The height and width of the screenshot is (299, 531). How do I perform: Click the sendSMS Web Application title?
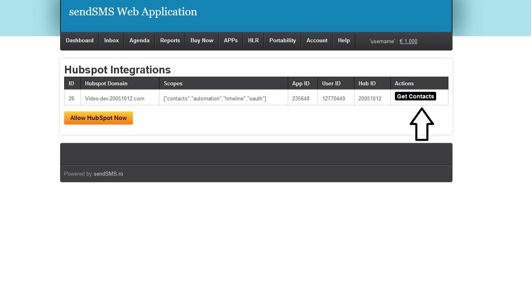133,12
